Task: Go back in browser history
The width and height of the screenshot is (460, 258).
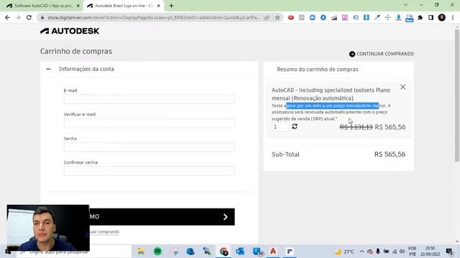Action: click(7, 17)
